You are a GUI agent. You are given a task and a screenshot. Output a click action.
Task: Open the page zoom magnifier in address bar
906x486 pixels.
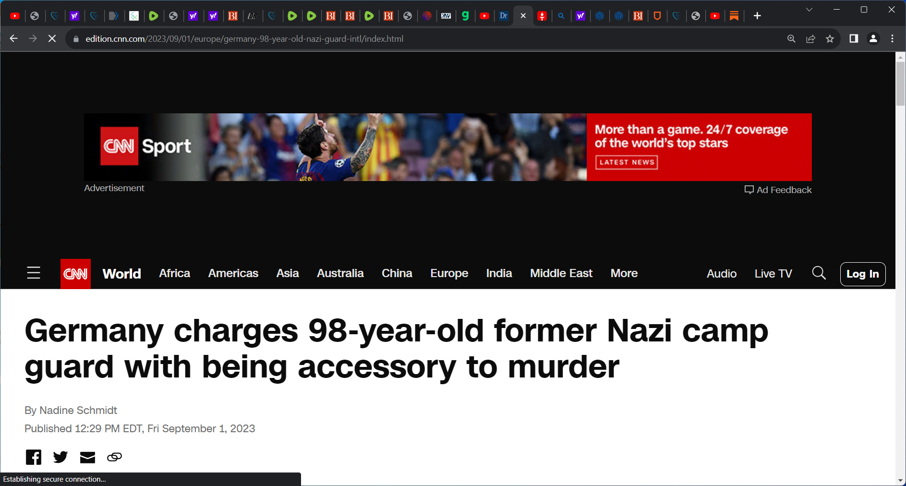[791, 39]
